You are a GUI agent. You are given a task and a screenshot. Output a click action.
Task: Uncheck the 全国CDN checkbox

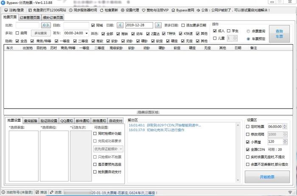tap(249, 149)
